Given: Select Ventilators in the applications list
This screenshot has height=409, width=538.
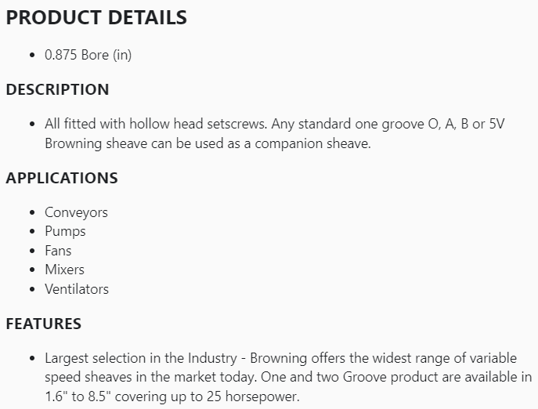Looking at the screenshot, I should click(x=77, y=289).
